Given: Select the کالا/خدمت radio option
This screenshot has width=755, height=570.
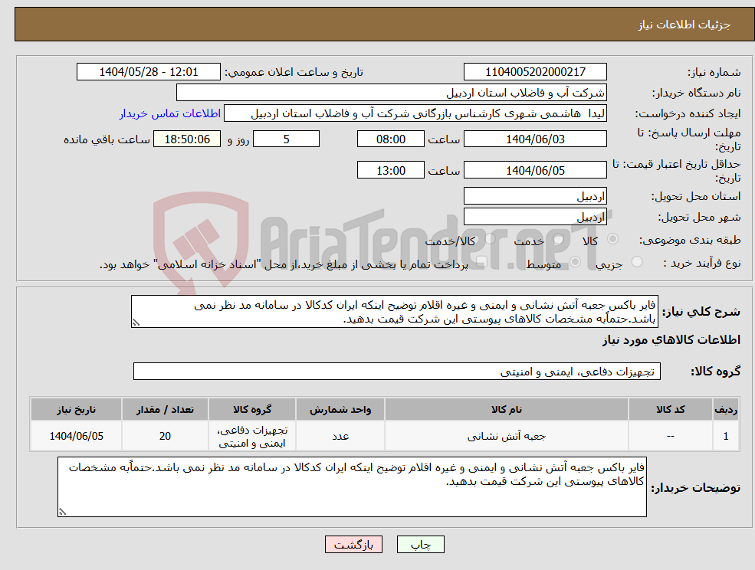Looking at the screenshot, I should [490, 239].
